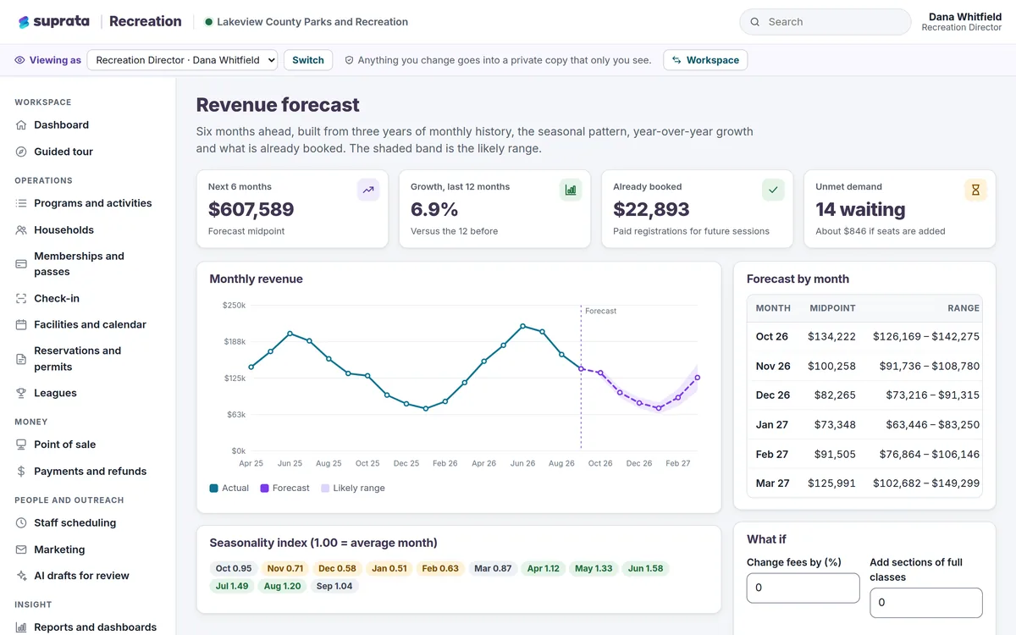Screen dimensions: 1016x635
Task: Click the bar chart icon on Growth card
Action: pyautogui.click(x=571, y=190)
